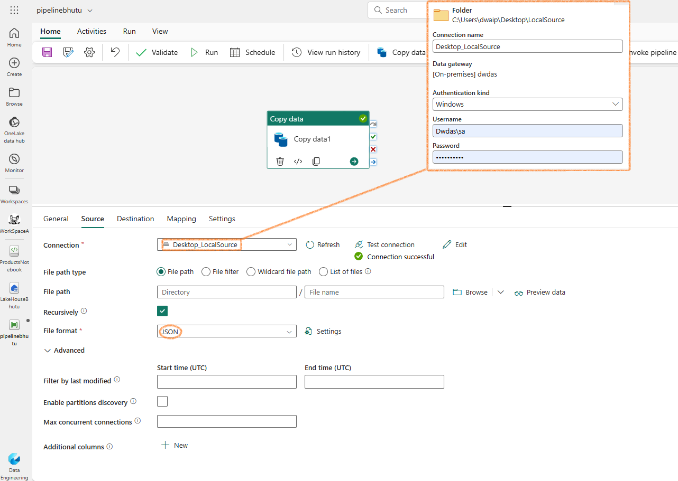Click Test connection
Viewport: 678px width, 481px height.
pos(384,244)
